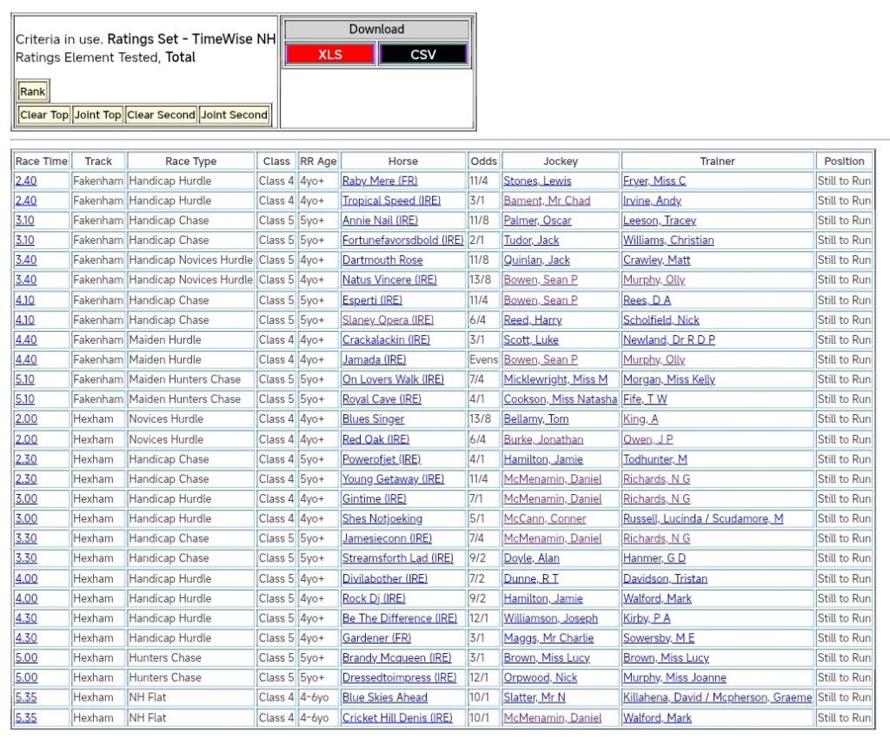The width and height of the screenshot is (890, 745).
Task: Open jockey Williamson, Joseph link
Action: coord(550,618)
